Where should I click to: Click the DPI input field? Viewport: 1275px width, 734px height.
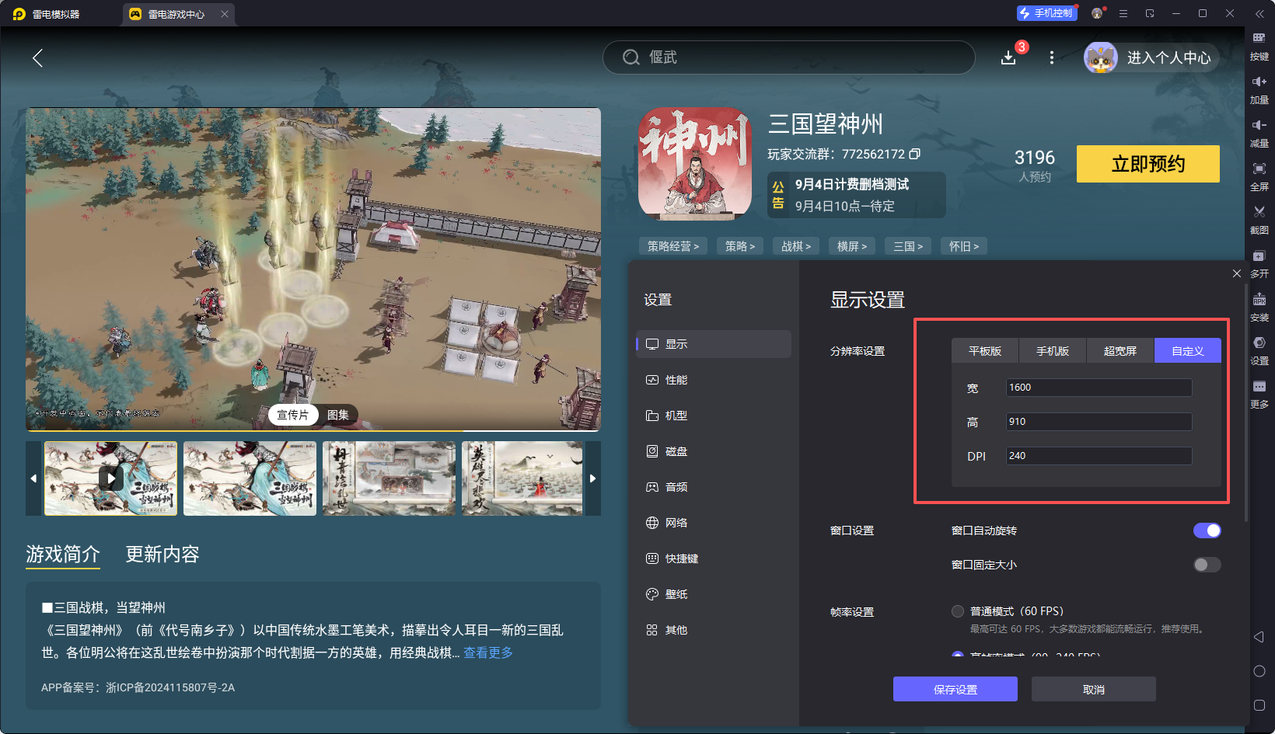click(x=1099, y=456)
